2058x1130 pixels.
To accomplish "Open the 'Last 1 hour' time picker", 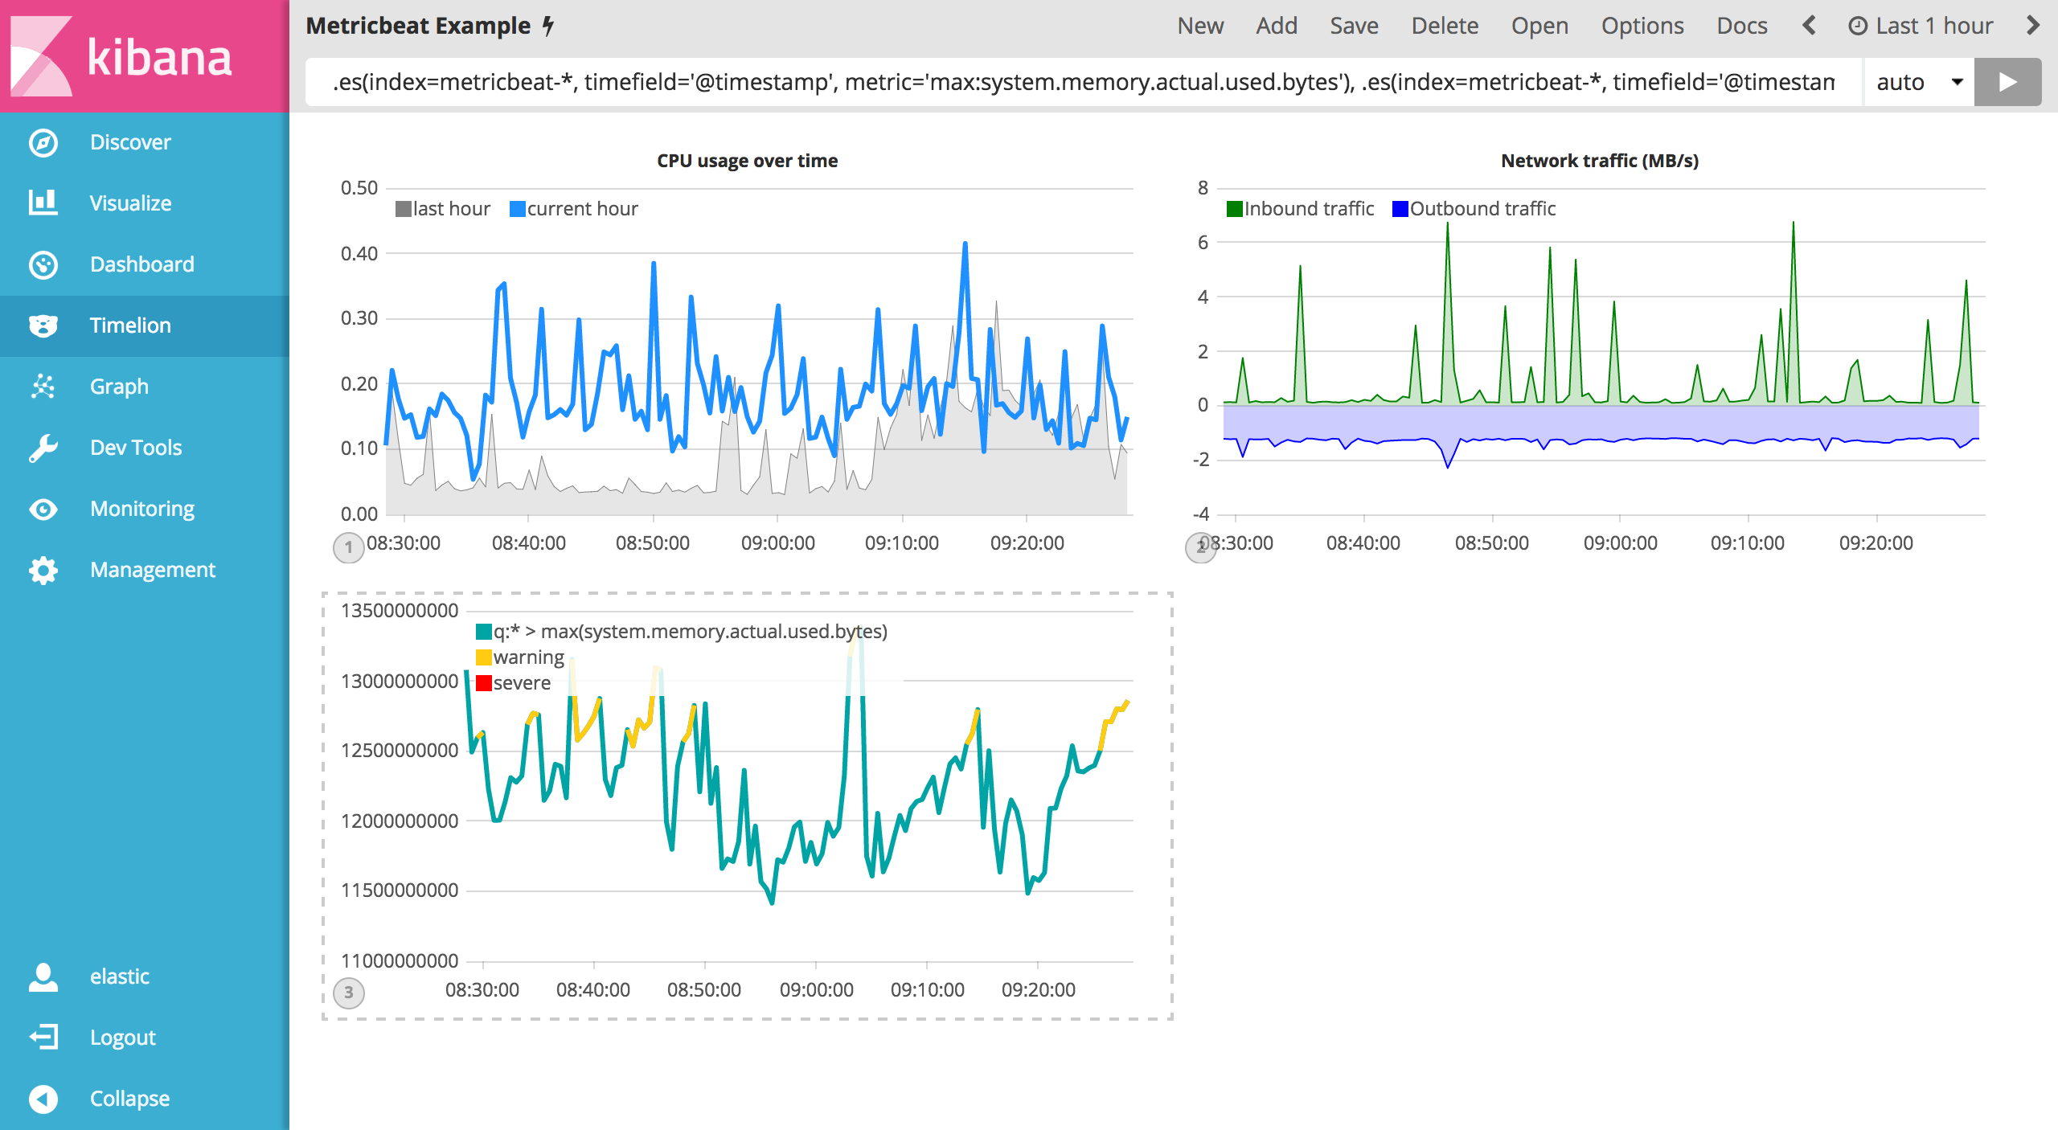I will coord(1921,26).
